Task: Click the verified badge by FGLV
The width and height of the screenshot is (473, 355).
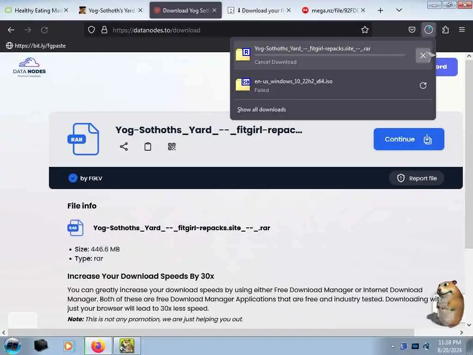Action: point(73,178)
